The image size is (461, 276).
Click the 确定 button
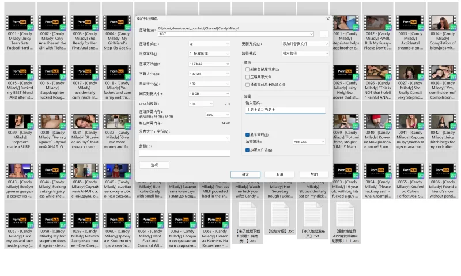pos(245,174)
